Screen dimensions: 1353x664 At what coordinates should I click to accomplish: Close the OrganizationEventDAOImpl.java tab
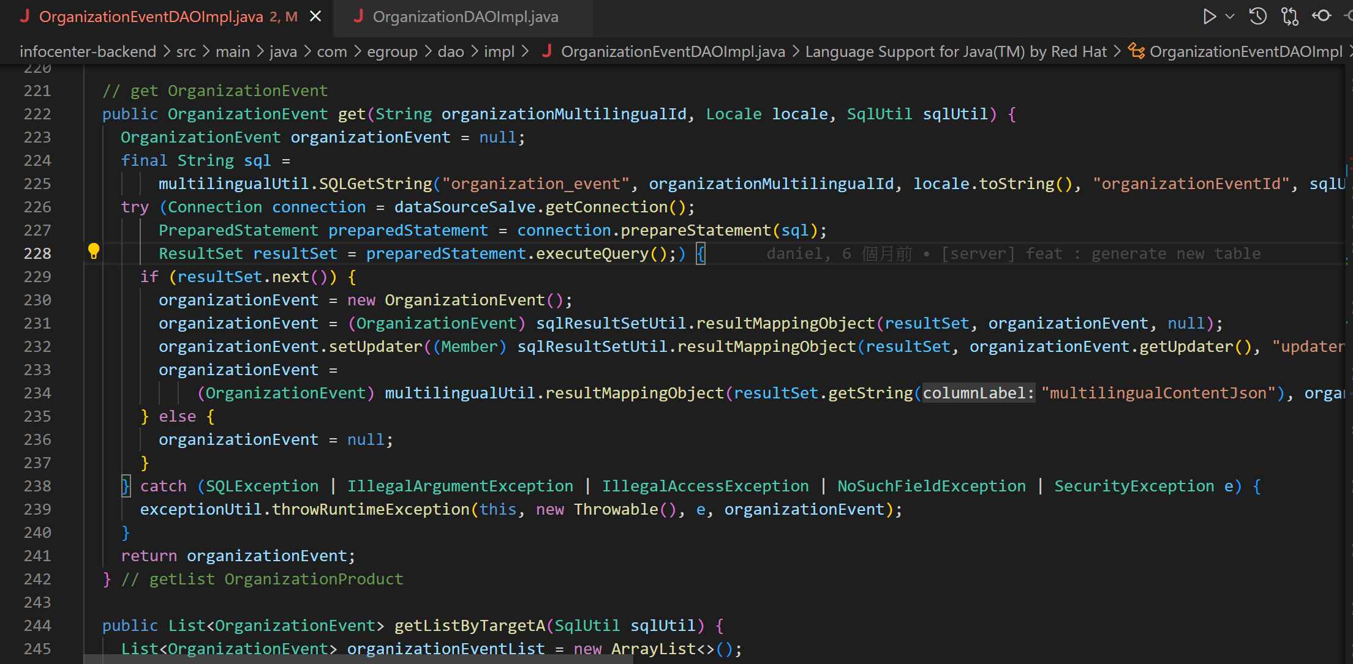click(315, 16)
